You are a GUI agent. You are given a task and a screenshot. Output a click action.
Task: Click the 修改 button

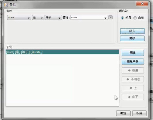[132, 38]
